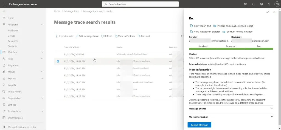Open Cloud Shell icon in header
The image size is (281, 130).
(x=246, y=4)
